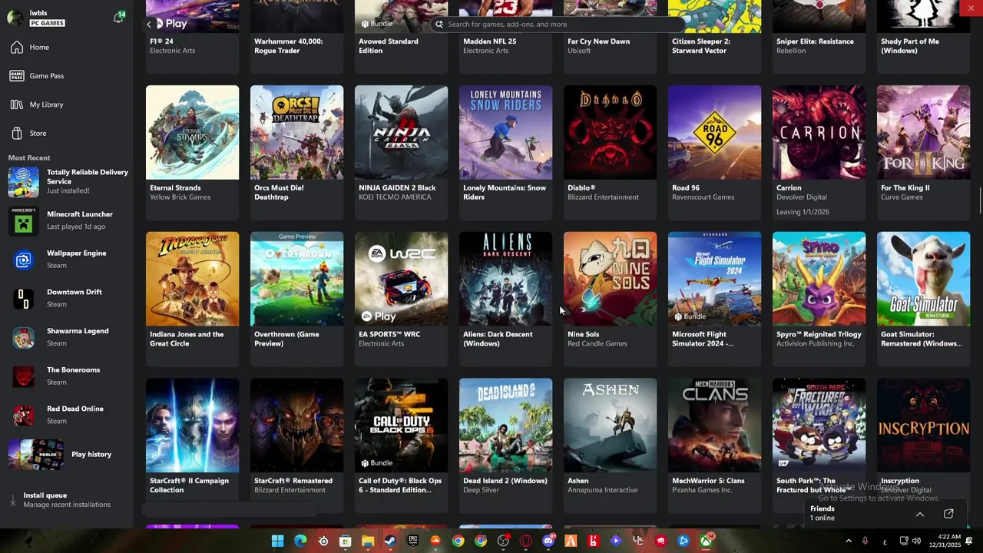Open Call of Duty: Black Ops 6 tile
This screenshot has height=553, width=983.
[x=401, y=445]
